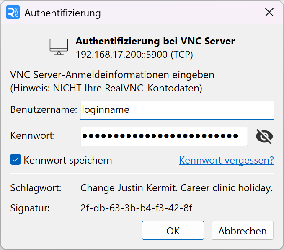Show the password using the eye icon
This screenshot has width=284, height=250.
pyautogui.click(x=264, y=136)
